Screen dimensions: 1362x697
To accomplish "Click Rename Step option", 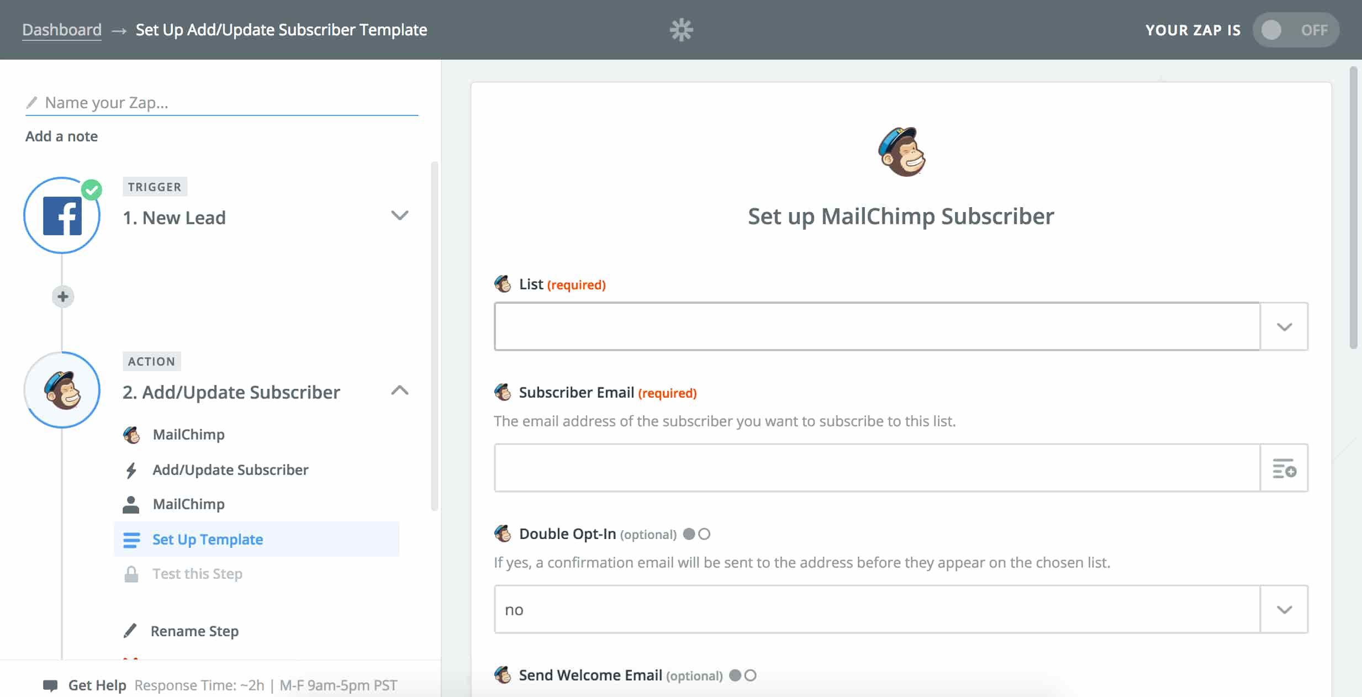I will pos(194,631).
